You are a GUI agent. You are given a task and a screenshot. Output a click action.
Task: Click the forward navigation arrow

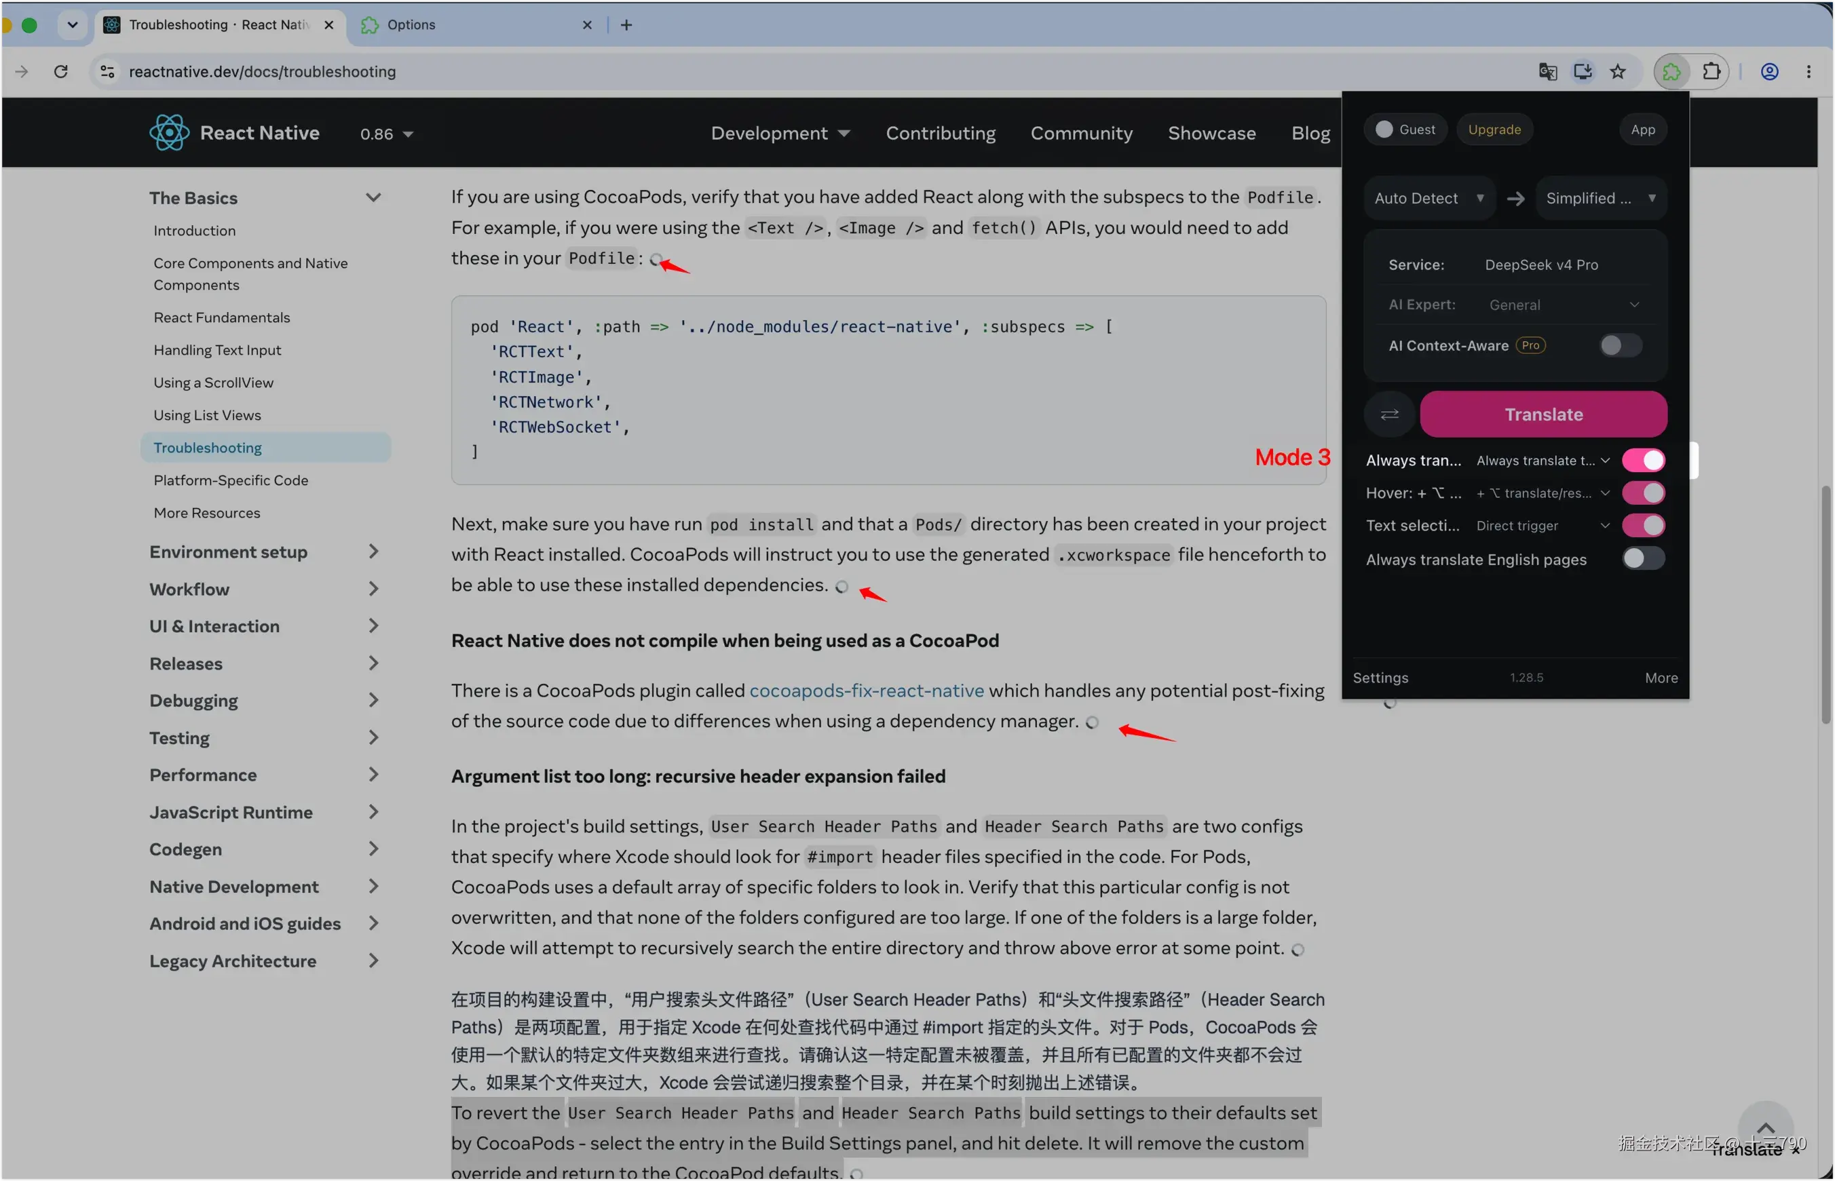pos(22,71)
